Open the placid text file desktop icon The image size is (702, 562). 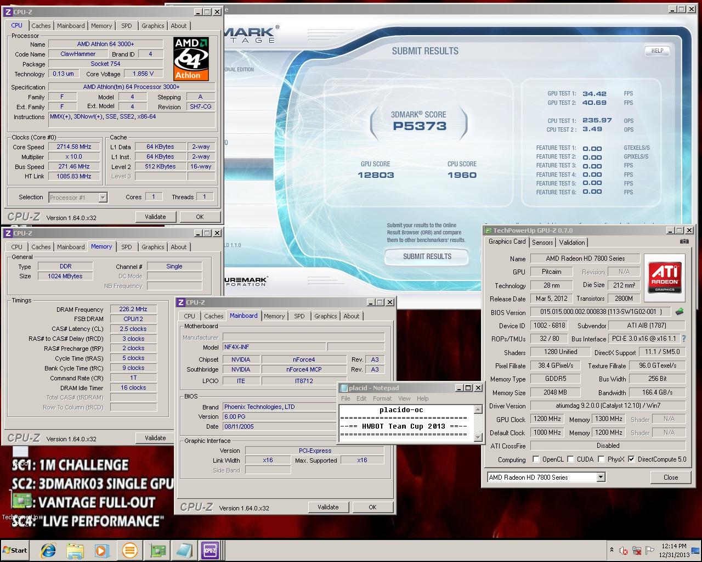(x=20, y=456)
